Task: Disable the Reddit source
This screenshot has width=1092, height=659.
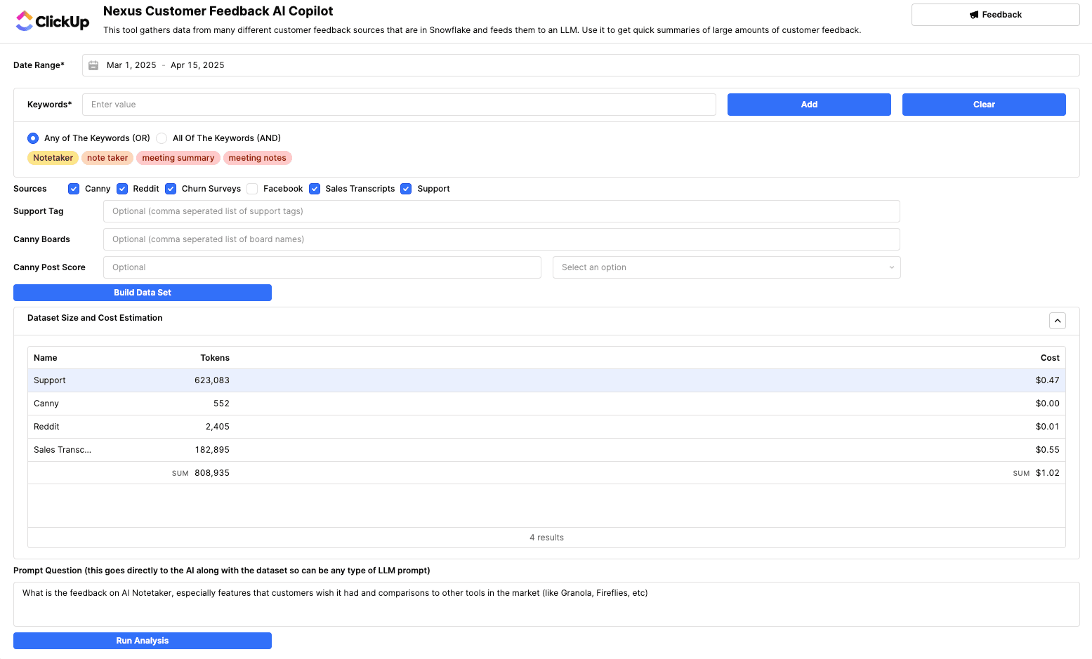Action: tap(121, 188)
